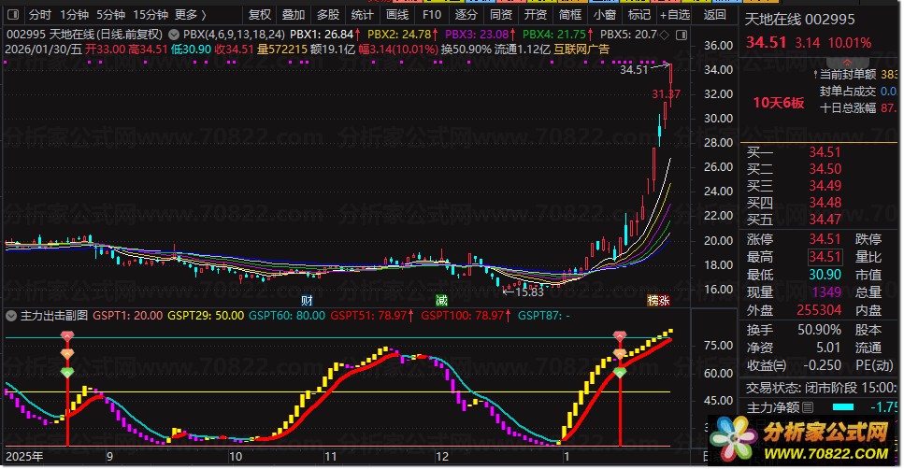Click the 10天6板 badge
904x469 pixels.
pyautogui.click(x=779, y=103)
